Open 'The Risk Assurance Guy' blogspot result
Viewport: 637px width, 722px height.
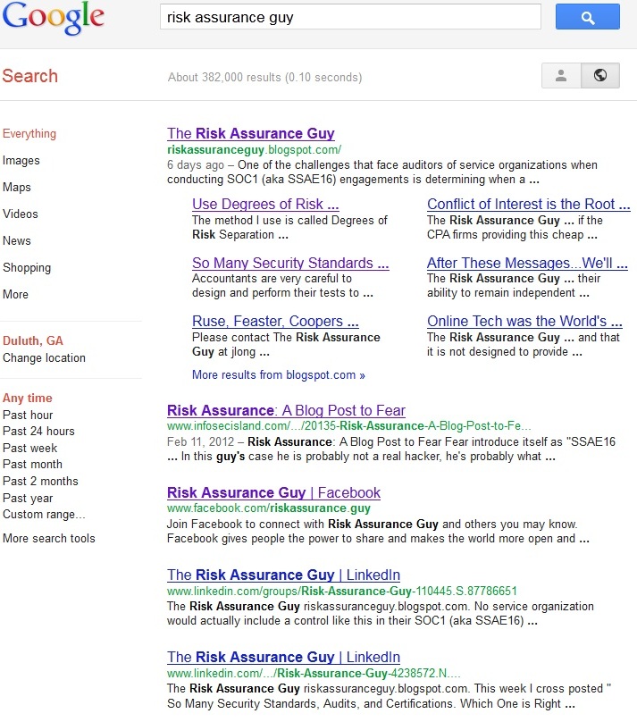coord(251,133)
